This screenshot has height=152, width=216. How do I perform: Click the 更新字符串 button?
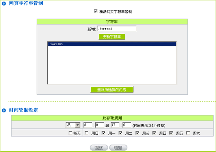[112, 37]
